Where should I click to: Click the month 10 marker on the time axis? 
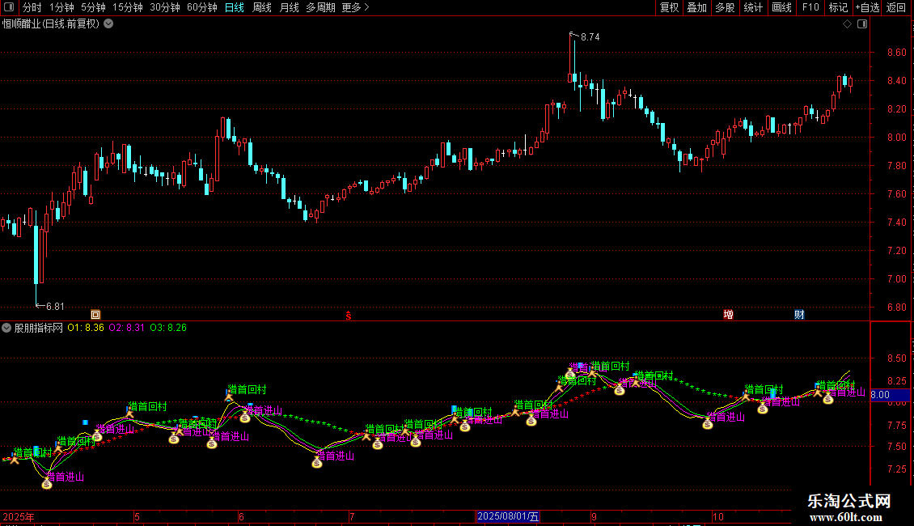pos(718,516)
